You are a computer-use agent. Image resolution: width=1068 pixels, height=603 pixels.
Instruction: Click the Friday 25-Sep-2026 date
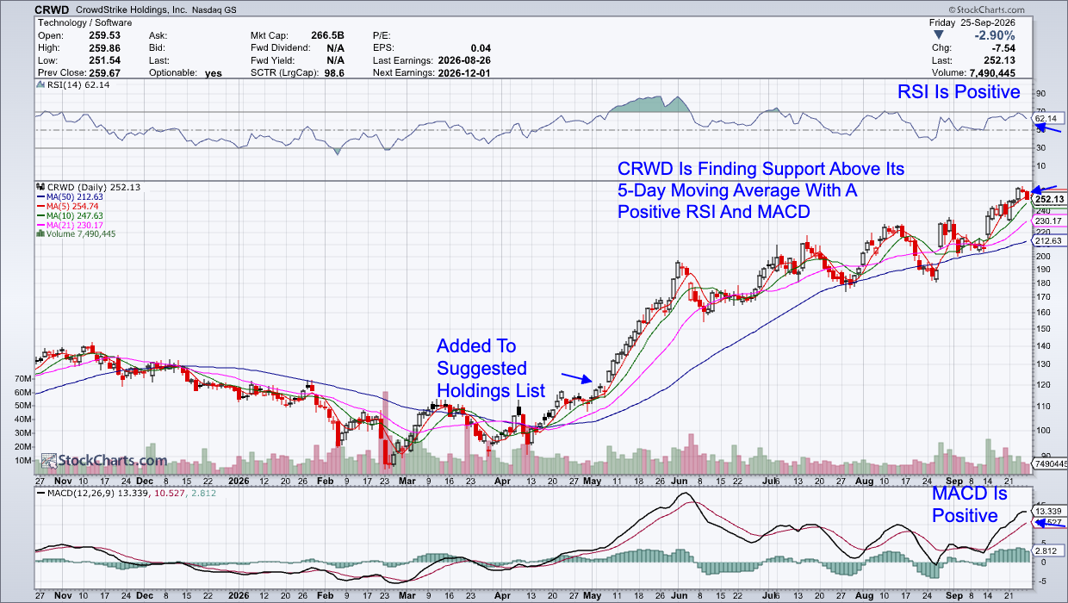(972, 21)
